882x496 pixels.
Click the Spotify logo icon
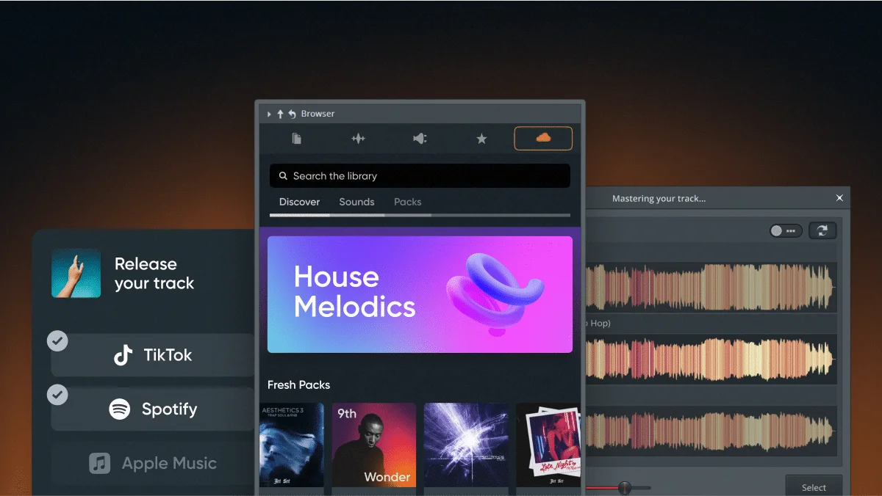pos(120,409)
